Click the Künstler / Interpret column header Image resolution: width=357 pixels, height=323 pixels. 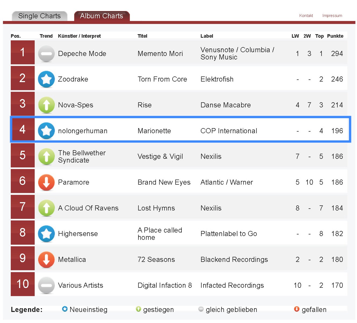coord(79,36)
